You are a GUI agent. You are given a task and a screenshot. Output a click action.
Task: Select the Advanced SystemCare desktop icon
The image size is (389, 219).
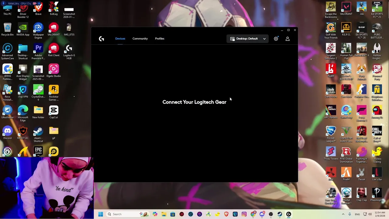[8, 52]
